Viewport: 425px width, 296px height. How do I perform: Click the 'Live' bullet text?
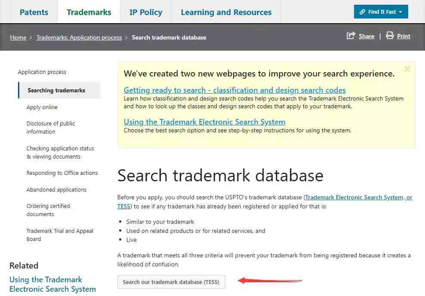[132, 240]
